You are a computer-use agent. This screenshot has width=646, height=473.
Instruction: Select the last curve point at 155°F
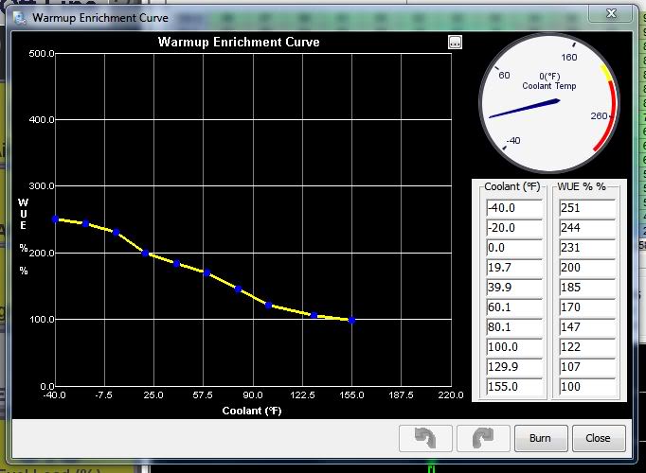[351, 320]
